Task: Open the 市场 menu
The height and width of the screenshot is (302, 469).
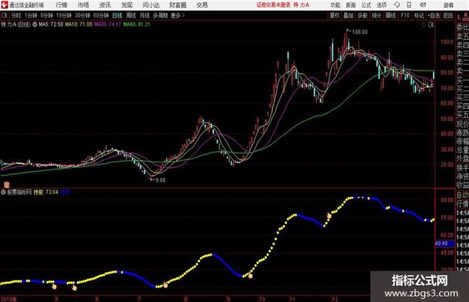Action: click(x=83, y=5)
